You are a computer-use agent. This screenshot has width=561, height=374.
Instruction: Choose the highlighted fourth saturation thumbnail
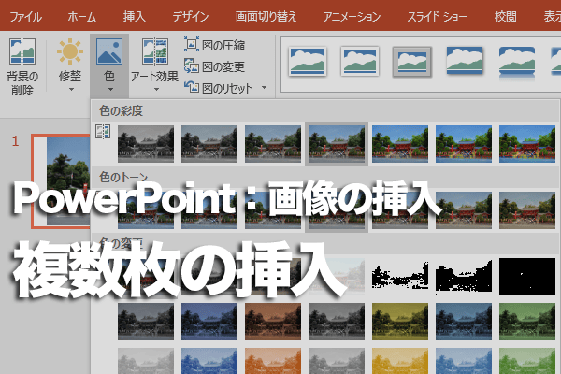click(337, 144)
